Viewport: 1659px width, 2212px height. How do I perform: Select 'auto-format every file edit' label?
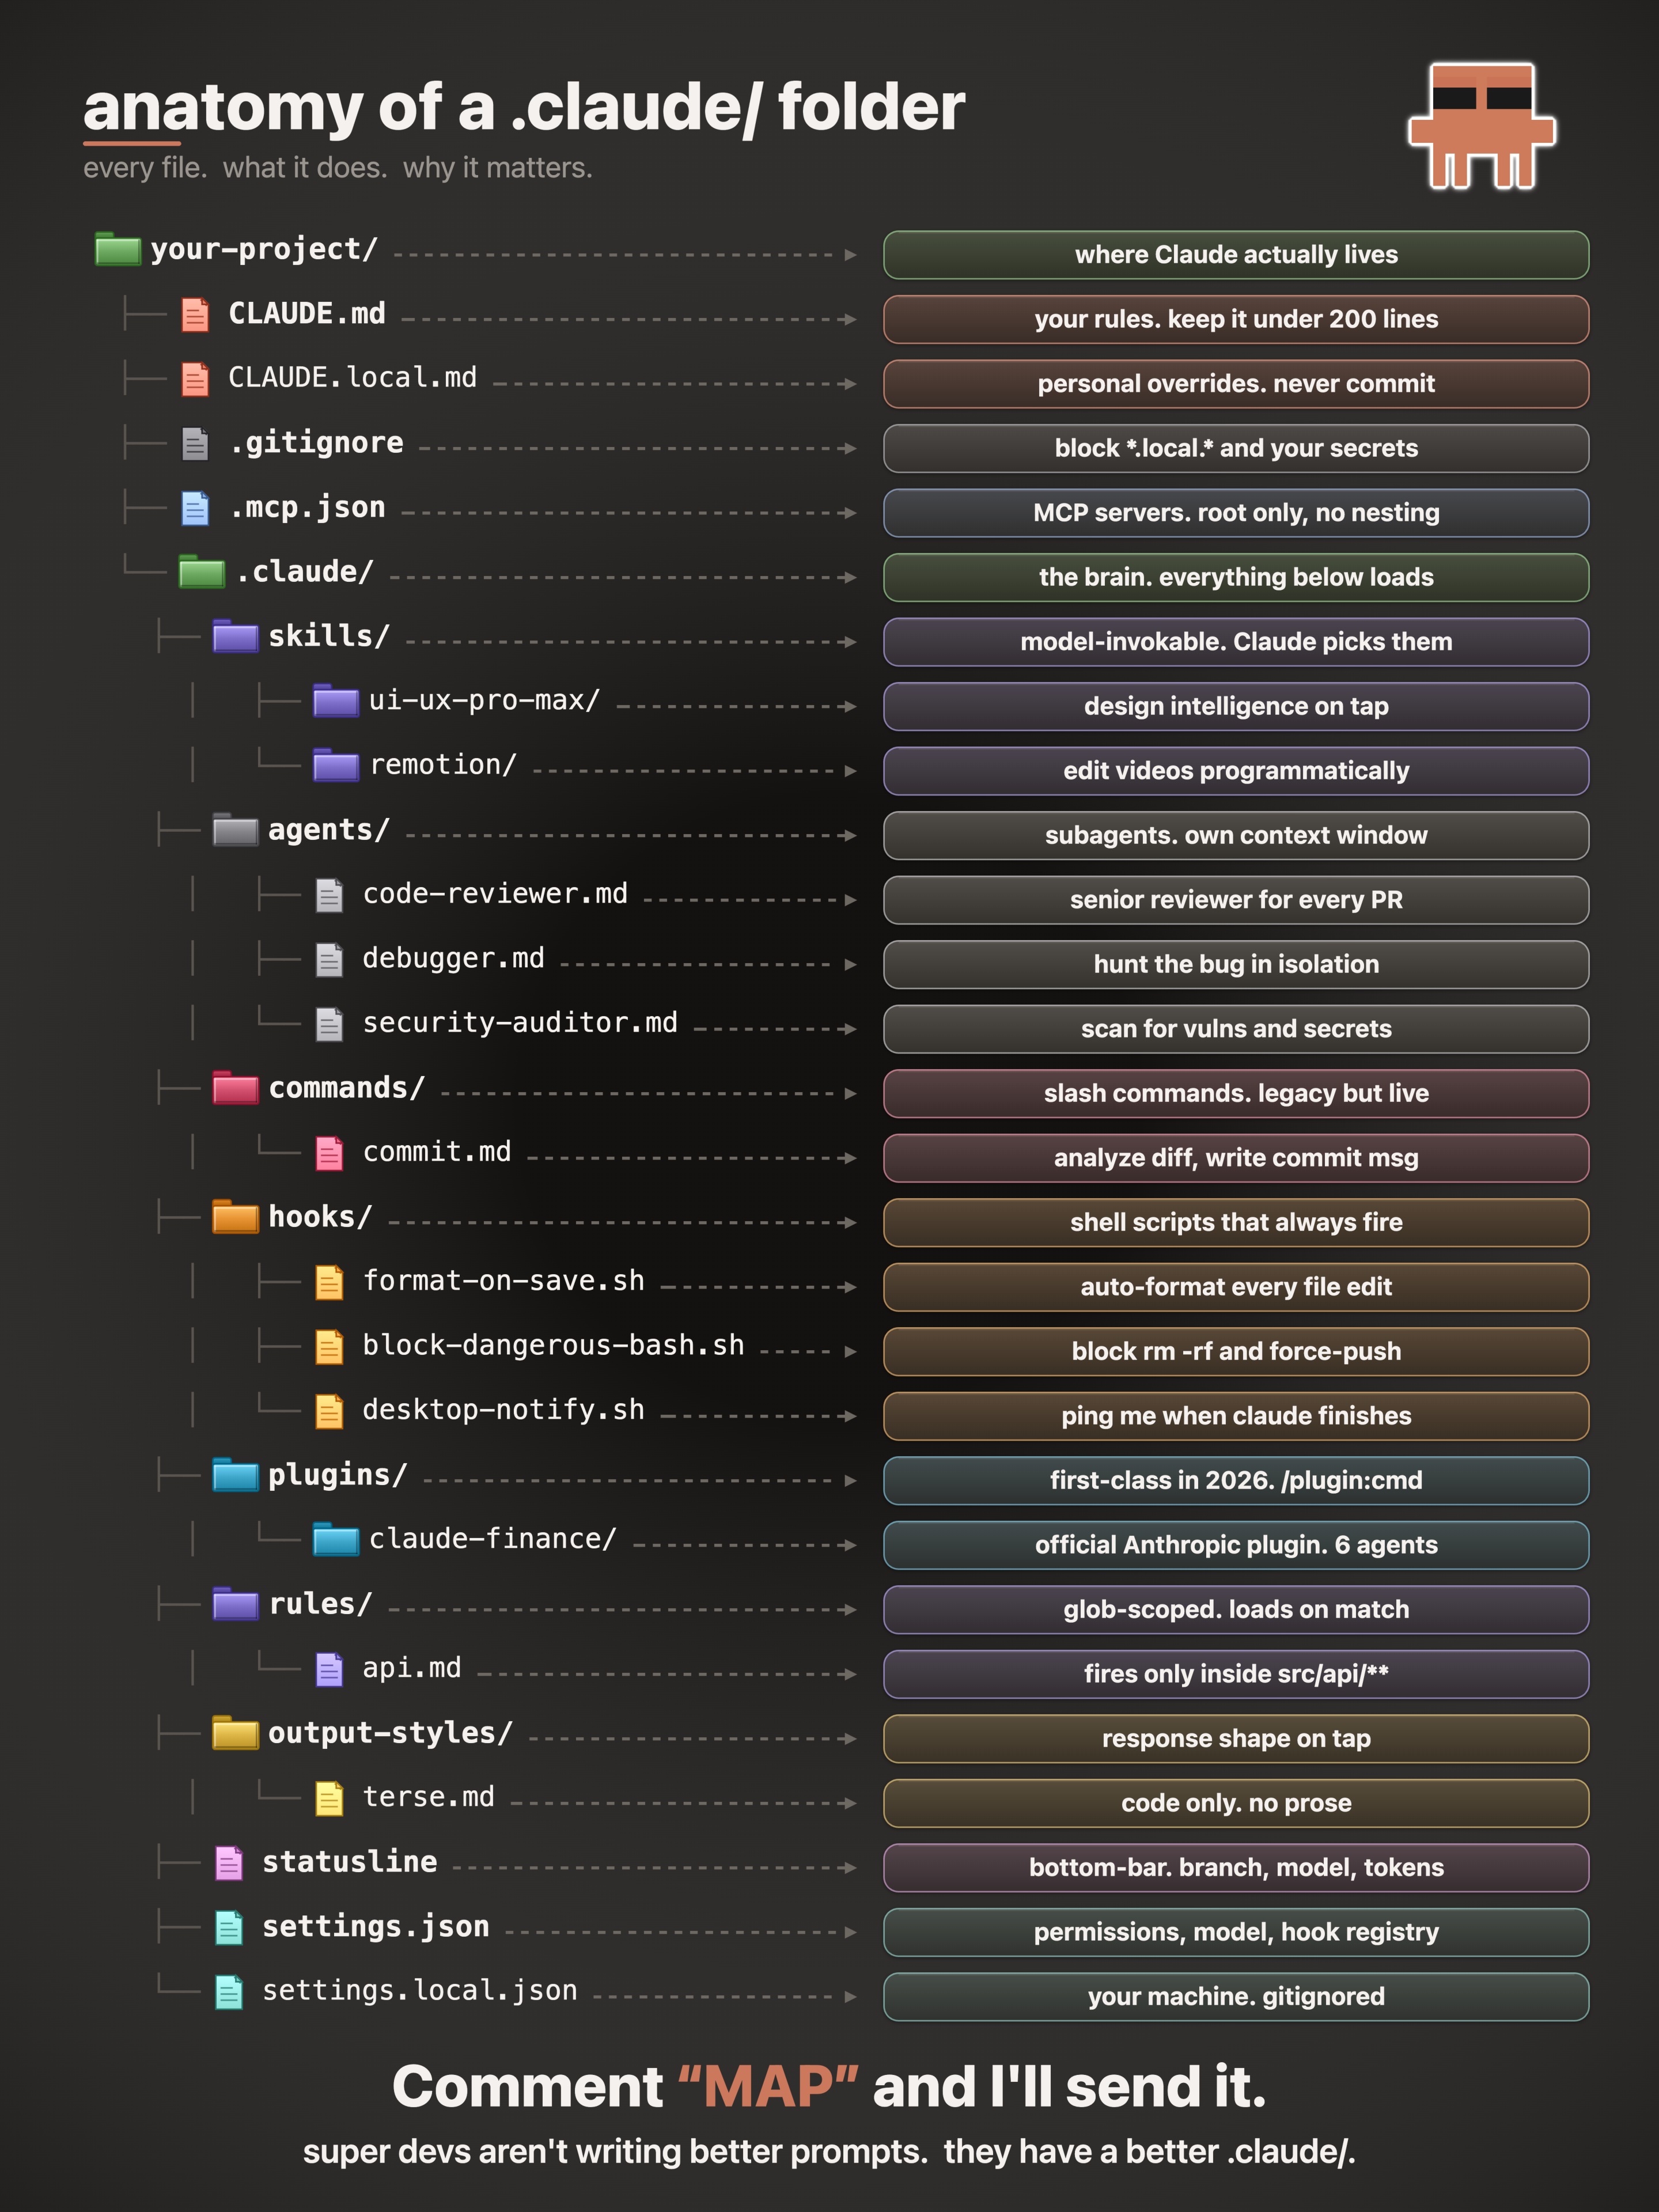coord(1236,1287)
